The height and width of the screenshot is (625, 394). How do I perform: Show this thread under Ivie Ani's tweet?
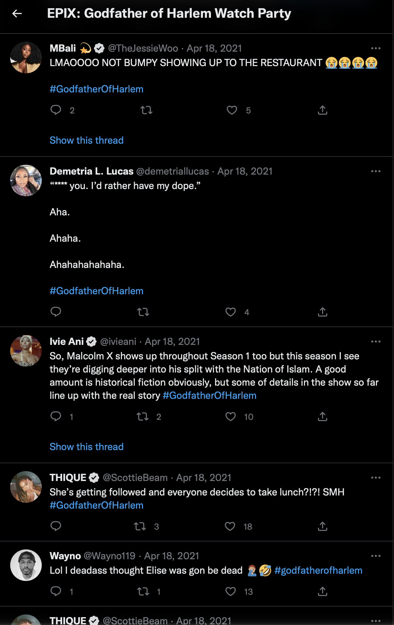click(x=86, y=447)
